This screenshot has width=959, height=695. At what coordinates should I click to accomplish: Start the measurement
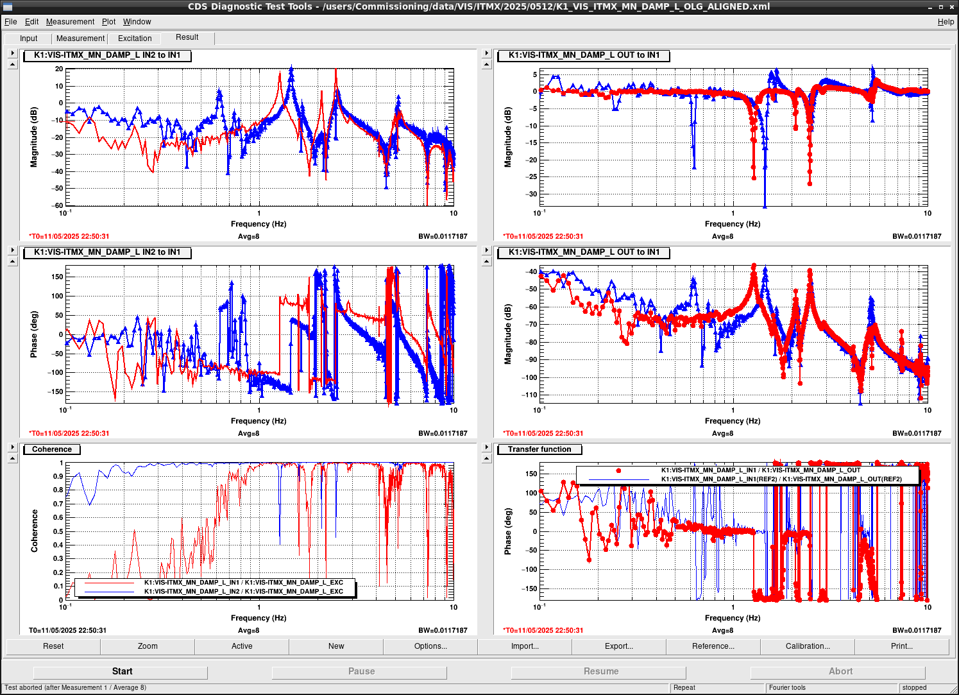pyautogui.click(x=121, y=671)
